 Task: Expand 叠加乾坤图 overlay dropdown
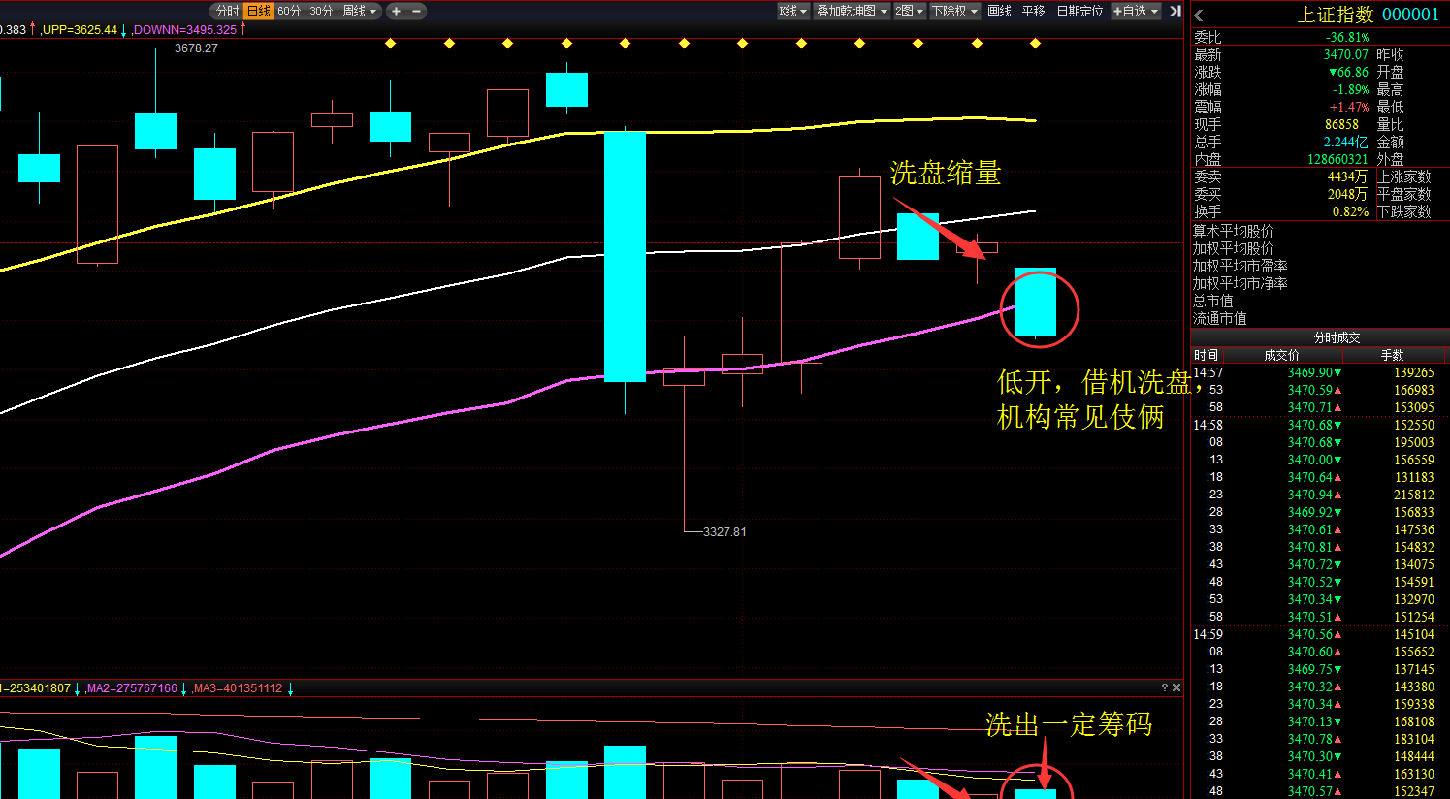point(852,11)
